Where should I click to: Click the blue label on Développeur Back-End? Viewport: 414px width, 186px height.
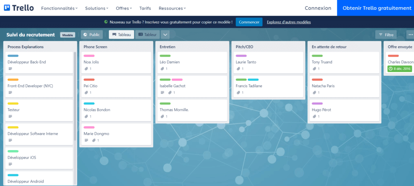(x=13, y=56)
